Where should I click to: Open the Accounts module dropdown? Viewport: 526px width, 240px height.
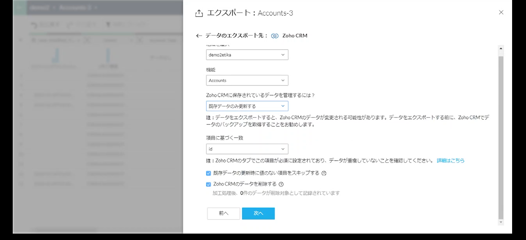(247, 81)
